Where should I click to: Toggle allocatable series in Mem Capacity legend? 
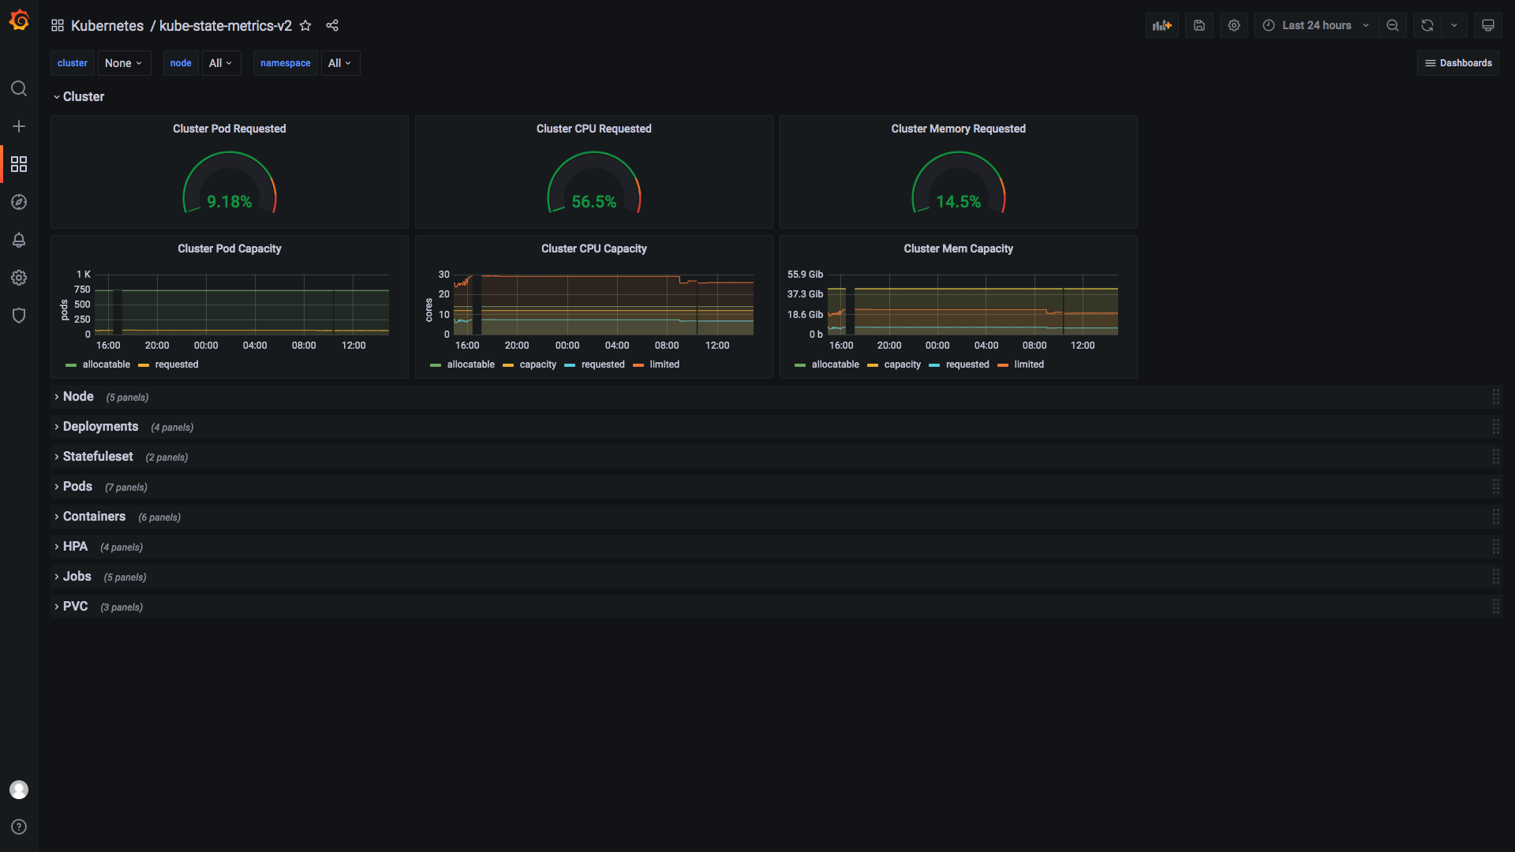(836, 364)
